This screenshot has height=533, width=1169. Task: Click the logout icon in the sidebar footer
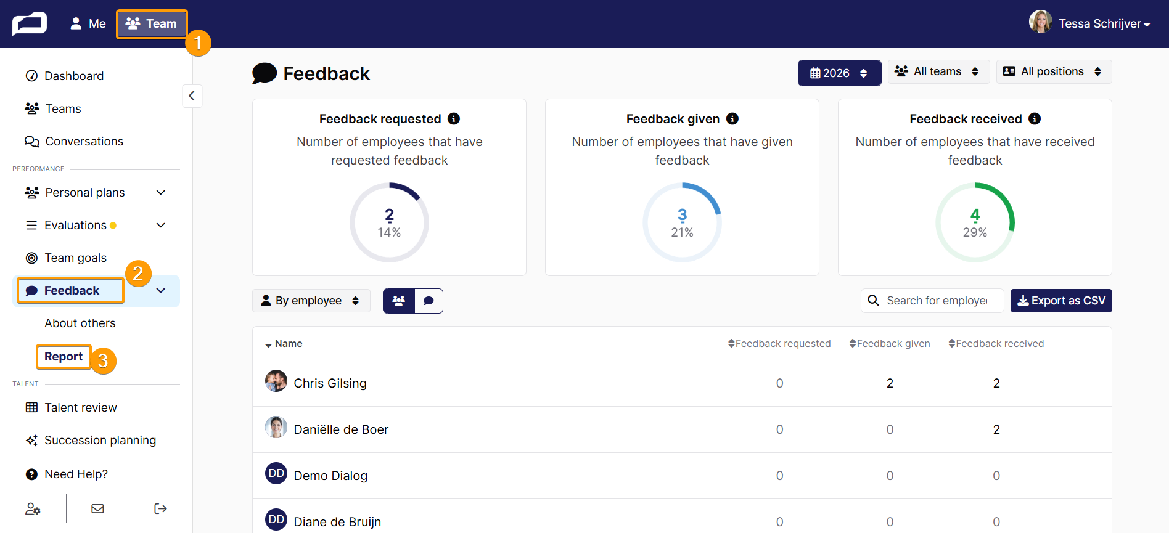pos(160,508)
